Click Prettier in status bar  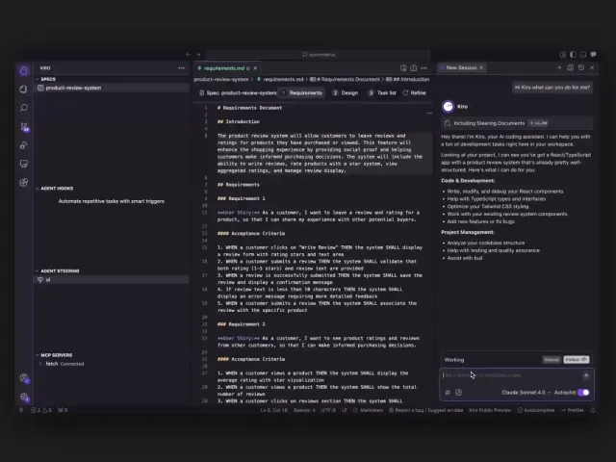[x=572, y=410]
